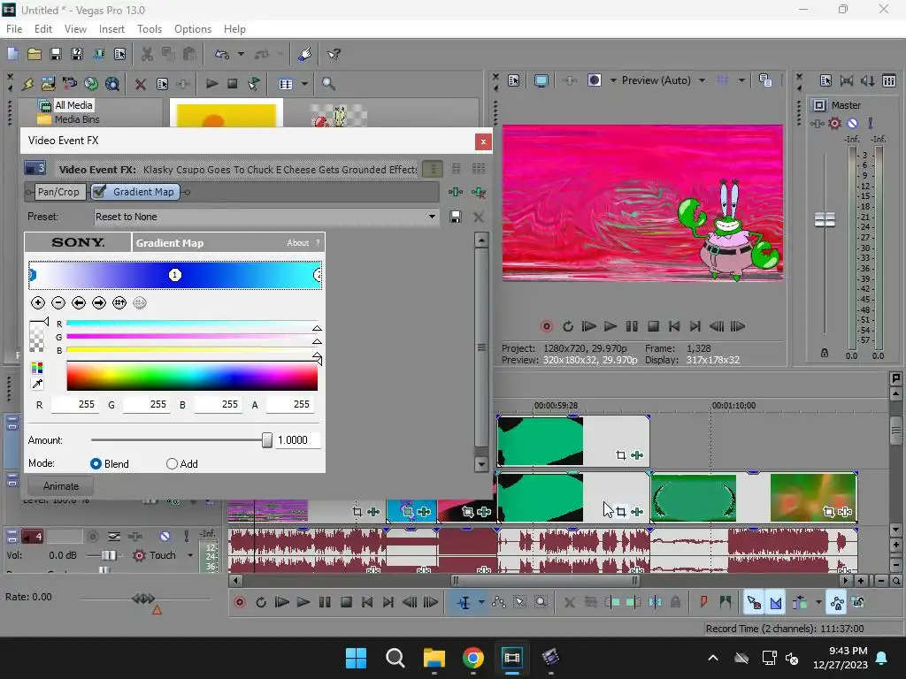This screenshot has height=679, width=906.
Task: Select the Blend mode radio button
Action: click(x=96, y=463)
